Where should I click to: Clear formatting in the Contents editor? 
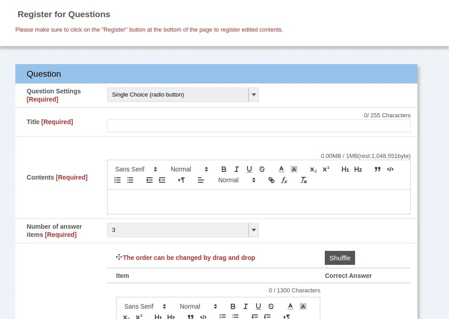[304, 180]
